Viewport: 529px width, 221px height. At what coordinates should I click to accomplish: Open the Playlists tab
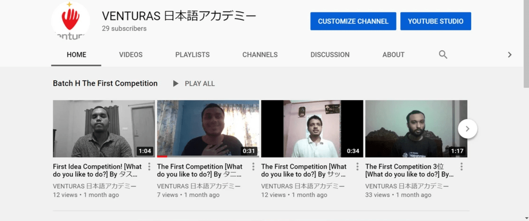point(193,55)
